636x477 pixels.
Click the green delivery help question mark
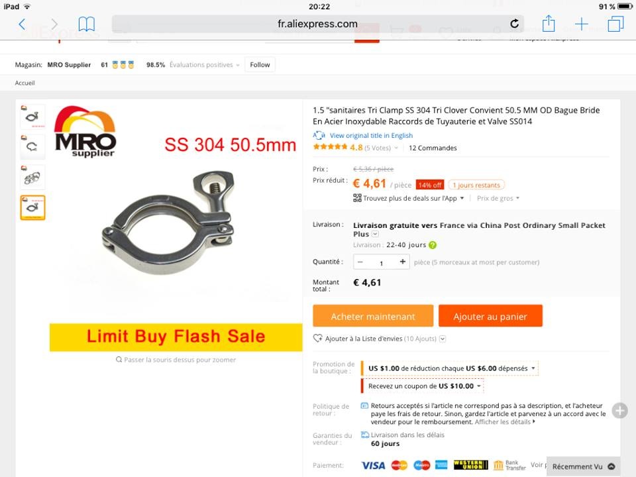coord(433,245)
